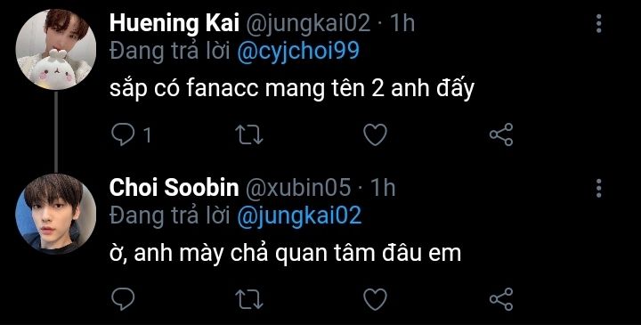Open the Choi Soobin display name
This screenshot has width=641, height=325.
pos(174,188)
